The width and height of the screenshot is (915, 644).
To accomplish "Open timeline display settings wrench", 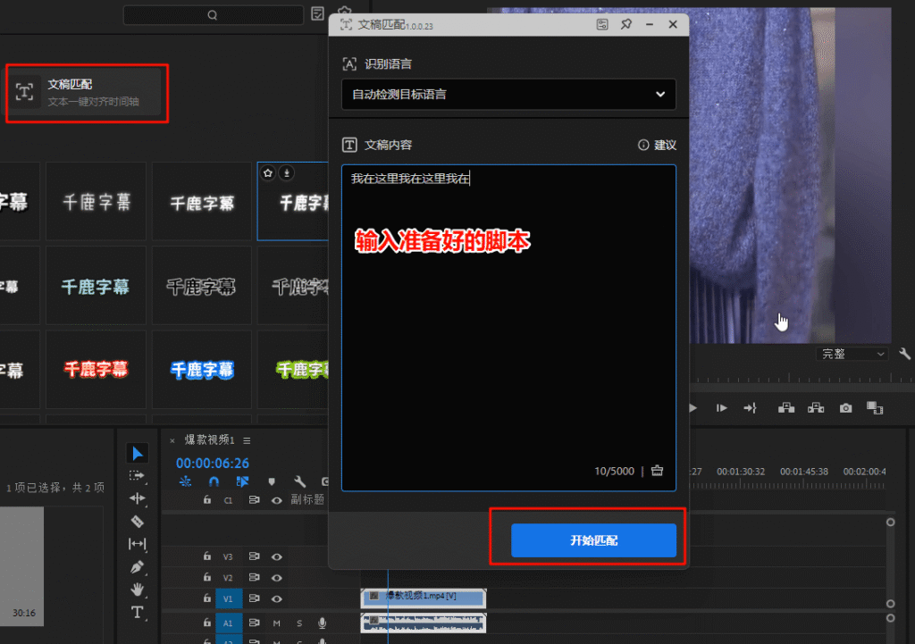I will [x=300, y=481].
